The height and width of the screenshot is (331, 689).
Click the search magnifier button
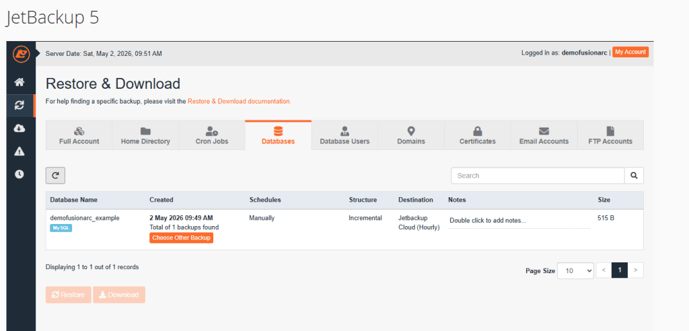point(634,176)
